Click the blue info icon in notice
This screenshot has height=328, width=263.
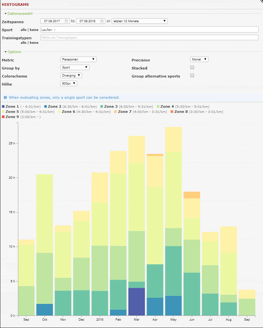[5, 97]
